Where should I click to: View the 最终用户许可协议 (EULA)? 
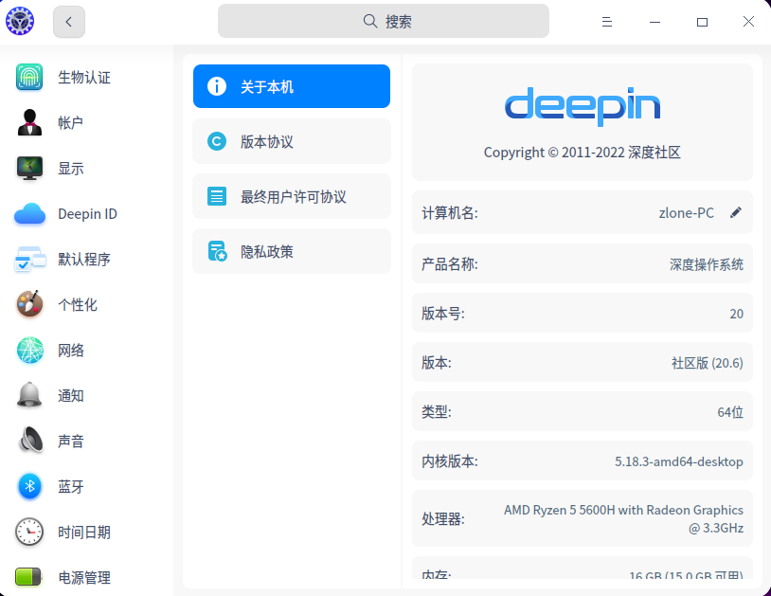(x=291, y=196)
